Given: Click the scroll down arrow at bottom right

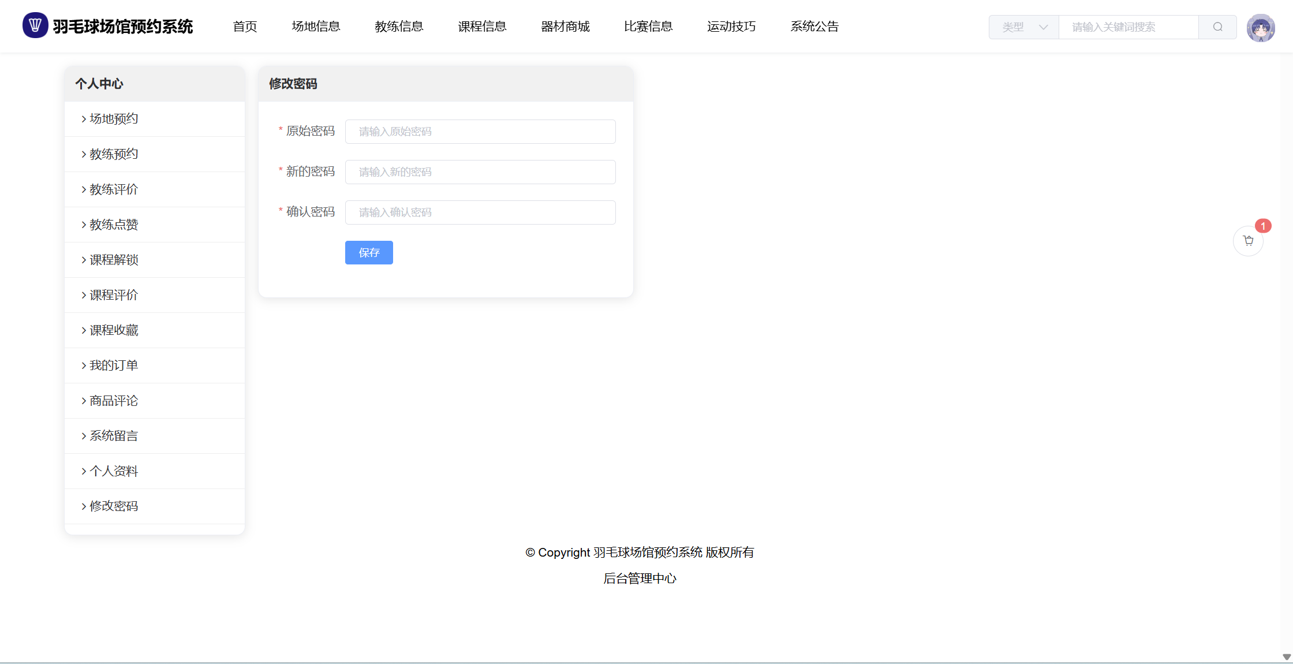Looking at the screenshot, I should click(1287, 657).
